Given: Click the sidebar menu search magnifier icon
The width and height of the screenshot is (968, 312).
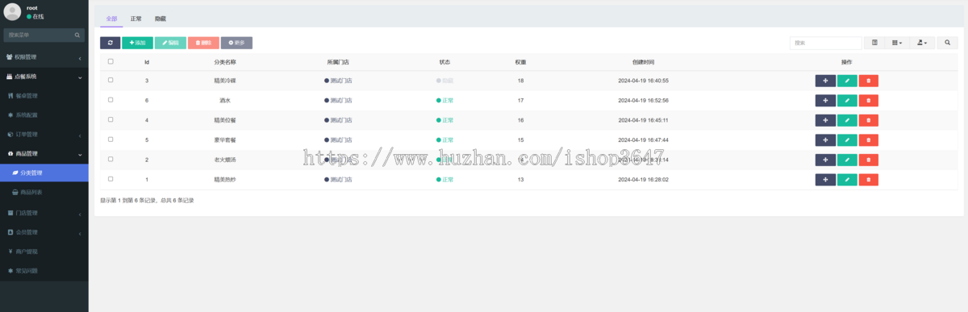Looking at the screenshot, I should (77, 35).
